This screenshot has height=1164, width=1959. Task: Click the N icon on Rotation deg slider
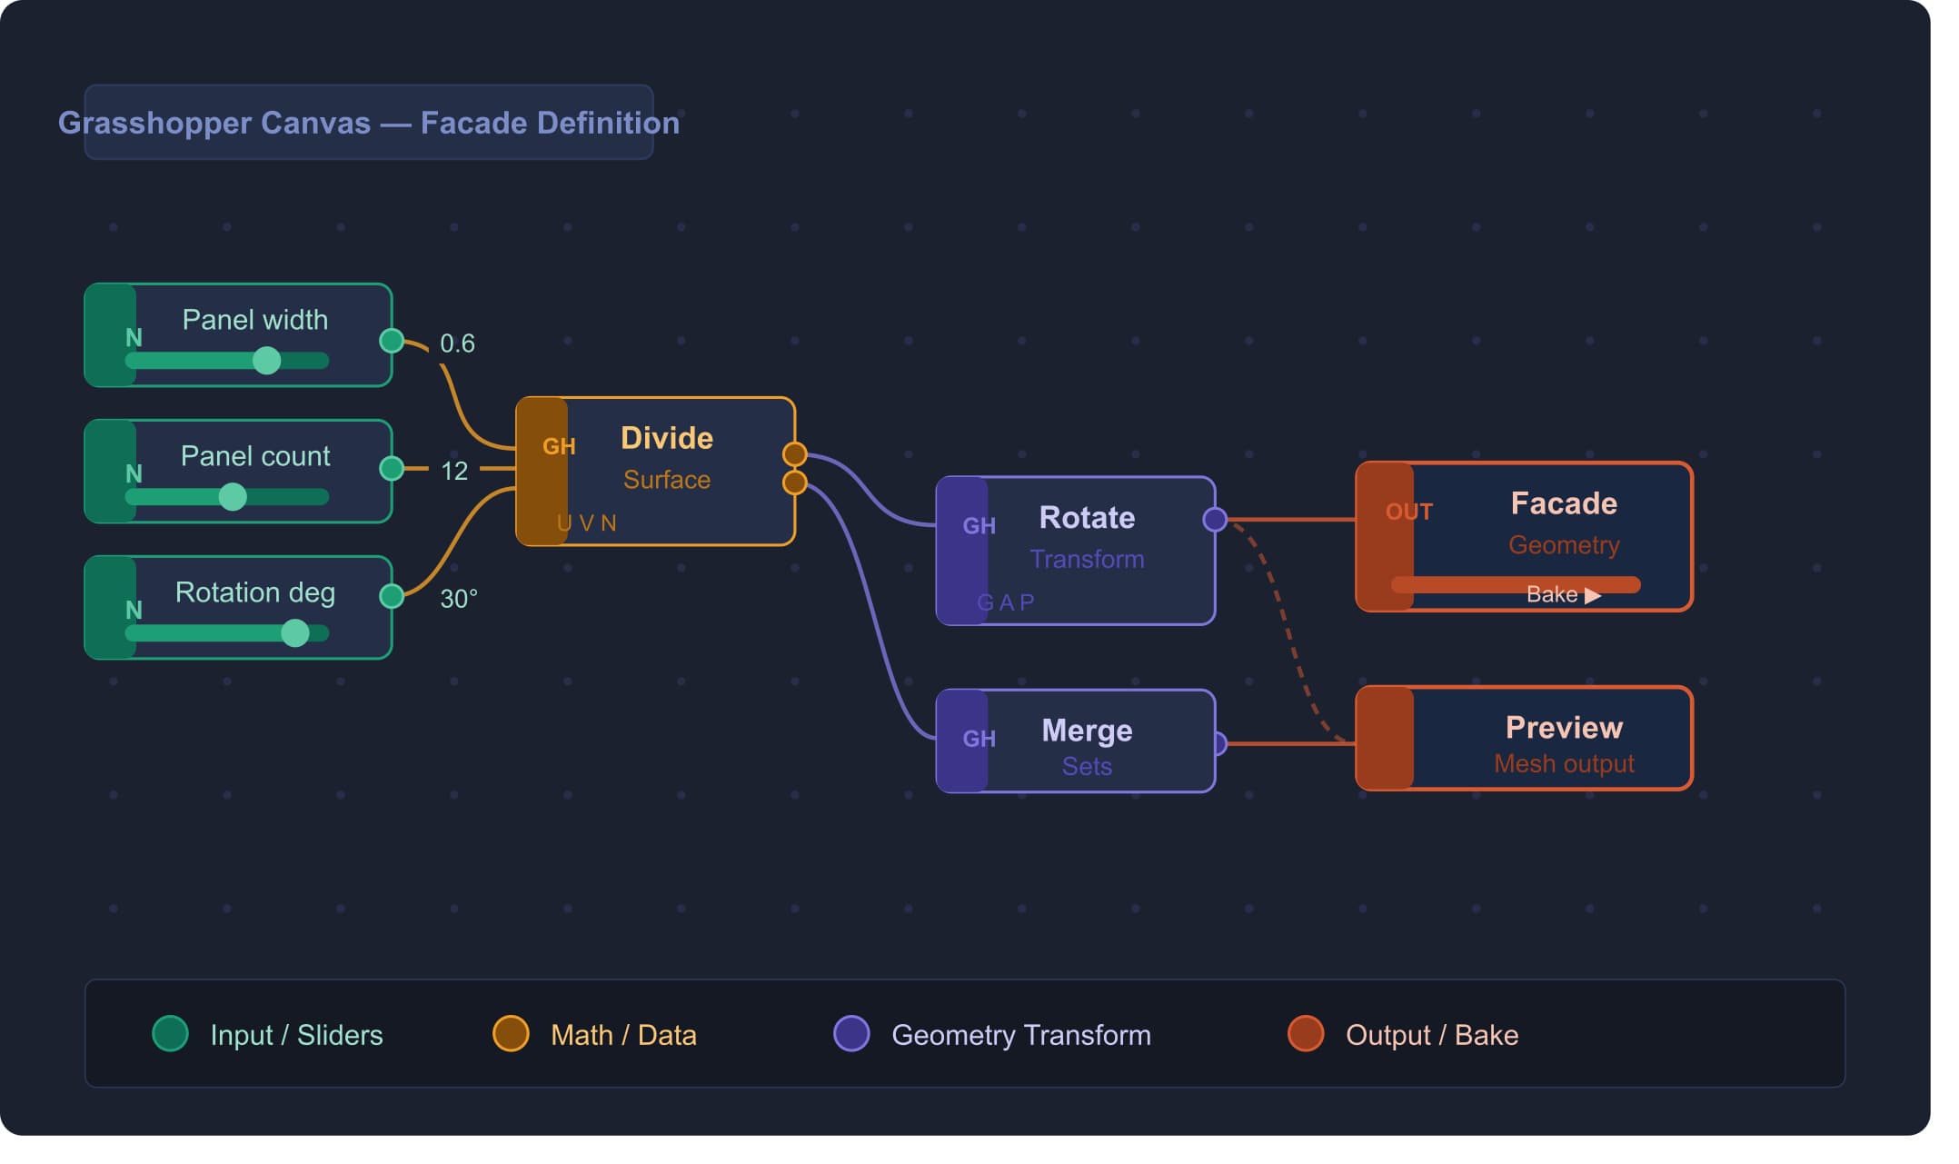pyautogui.click(x=134, y=610)
